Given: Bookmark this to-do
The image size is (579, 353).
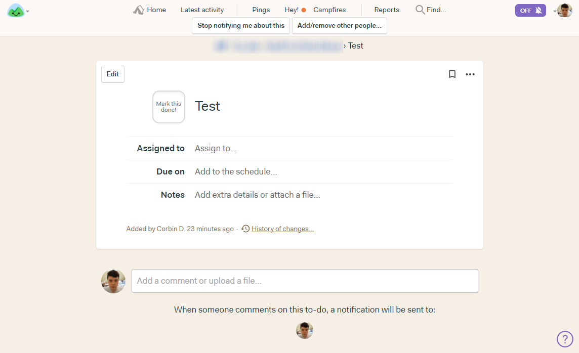Looking at the screenshot, I should point(452,74).
